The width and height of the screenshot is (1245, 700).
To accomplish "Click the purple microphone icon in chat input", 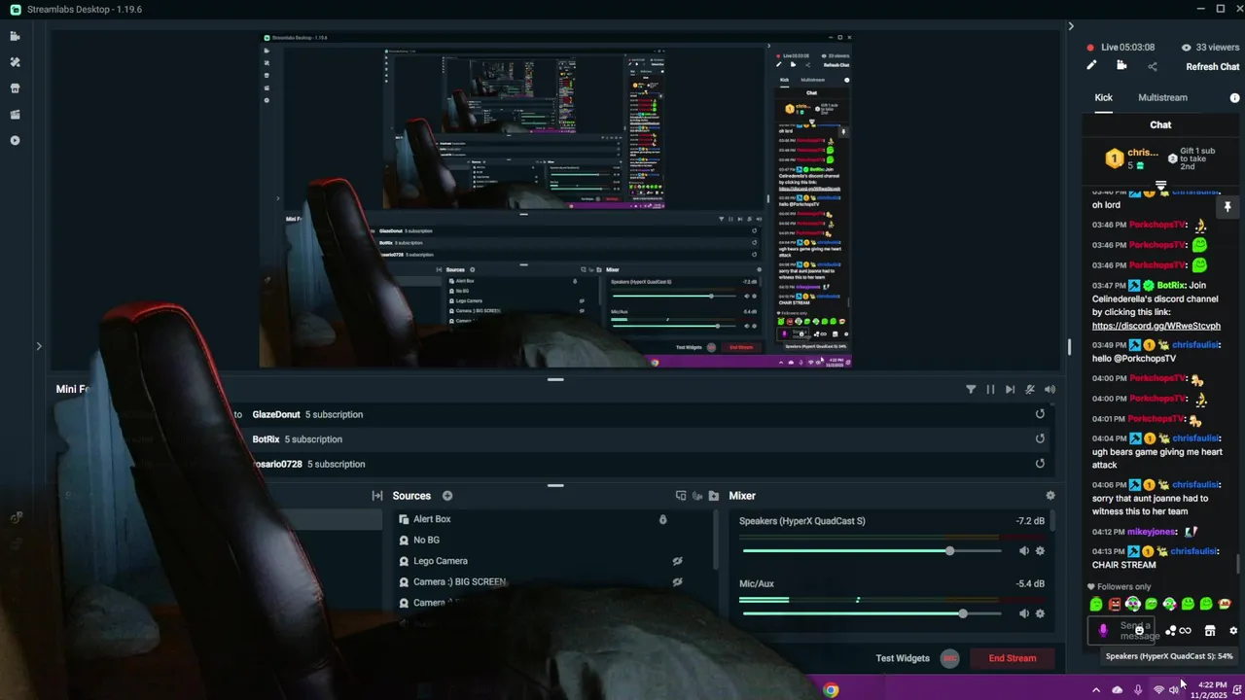I will pyautogui.click(x=1103, y=631).
